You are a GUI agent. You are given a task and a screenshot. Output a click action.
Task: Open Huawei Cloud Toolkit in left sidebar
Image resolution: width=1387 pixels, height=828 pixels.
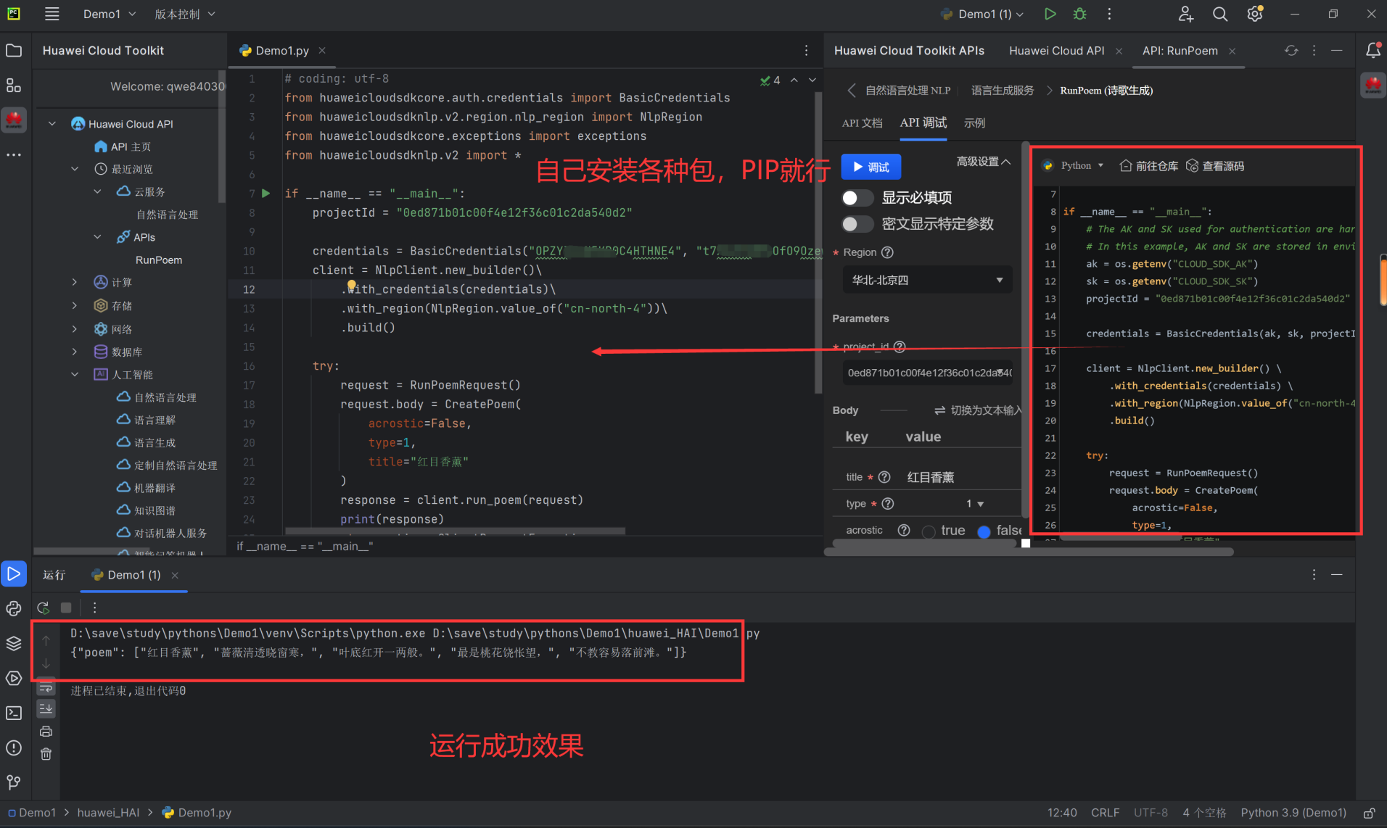pyautogui.click(x=14, y=120)
